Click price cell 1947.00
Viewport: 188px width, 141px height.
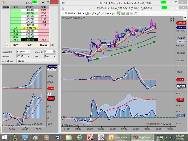30,25
